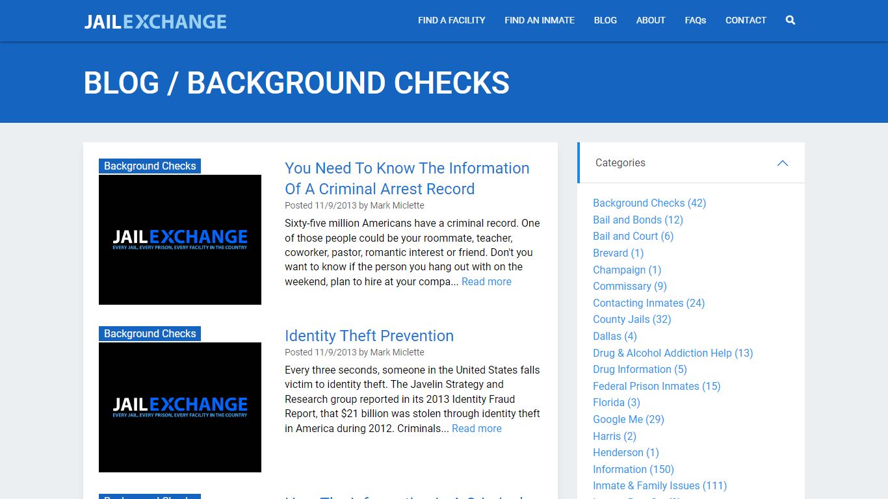Screen dimensions: 888x499
Task: Select Bail and Court (6) category
Action: pyautogui.click(x=633, y=236)
